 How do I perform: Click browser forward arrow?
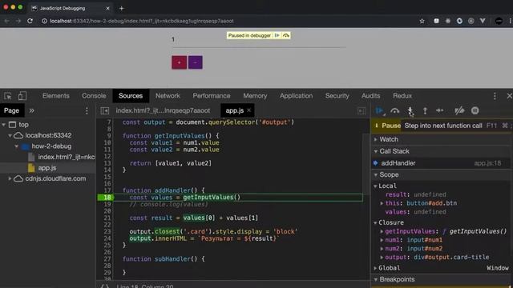[x=18, y=21]
